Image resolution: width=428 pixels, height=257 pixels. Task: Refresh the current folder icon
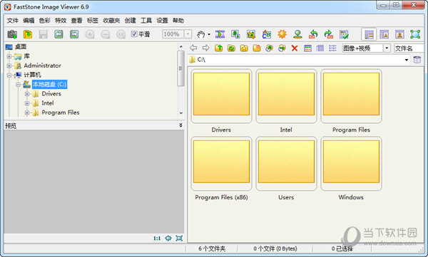pos(231,48)
